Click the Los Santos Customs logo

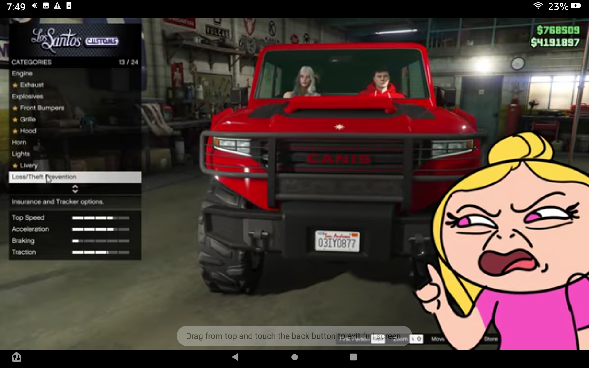[75, 40]
